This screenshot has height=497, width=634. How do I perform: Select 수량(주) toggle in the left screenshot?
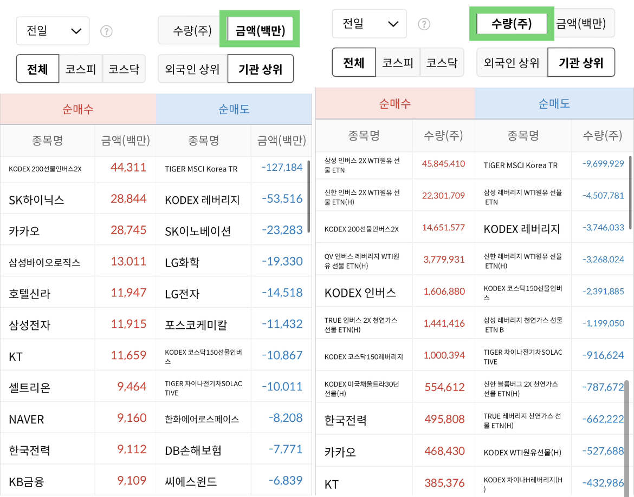click(x=192, y=31)
